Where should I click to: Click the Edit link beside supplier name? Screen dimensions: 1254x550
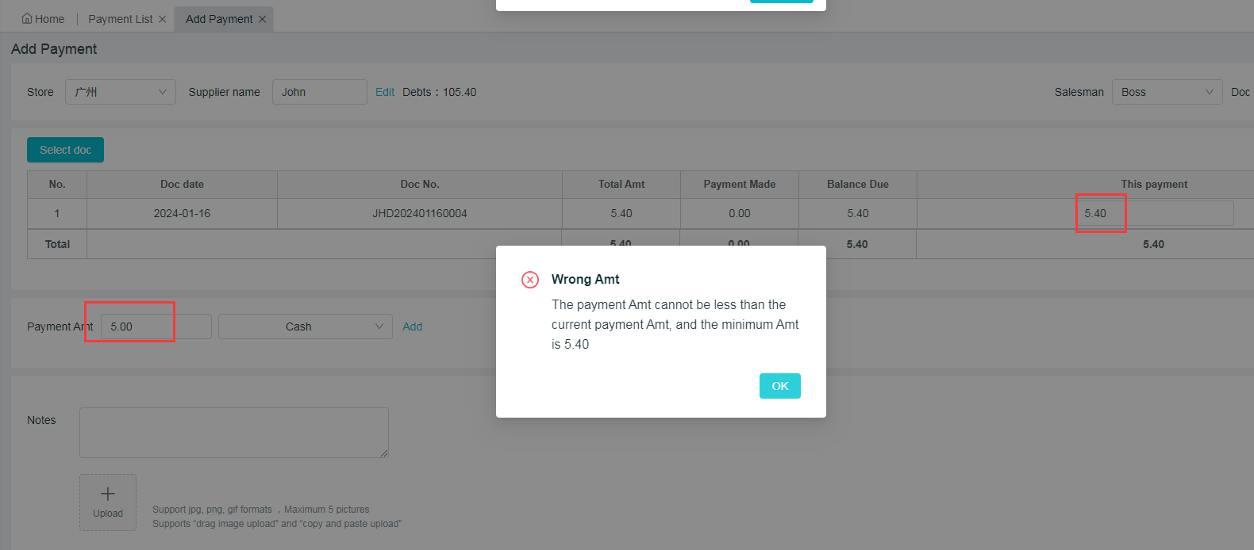tap(385, 92)
